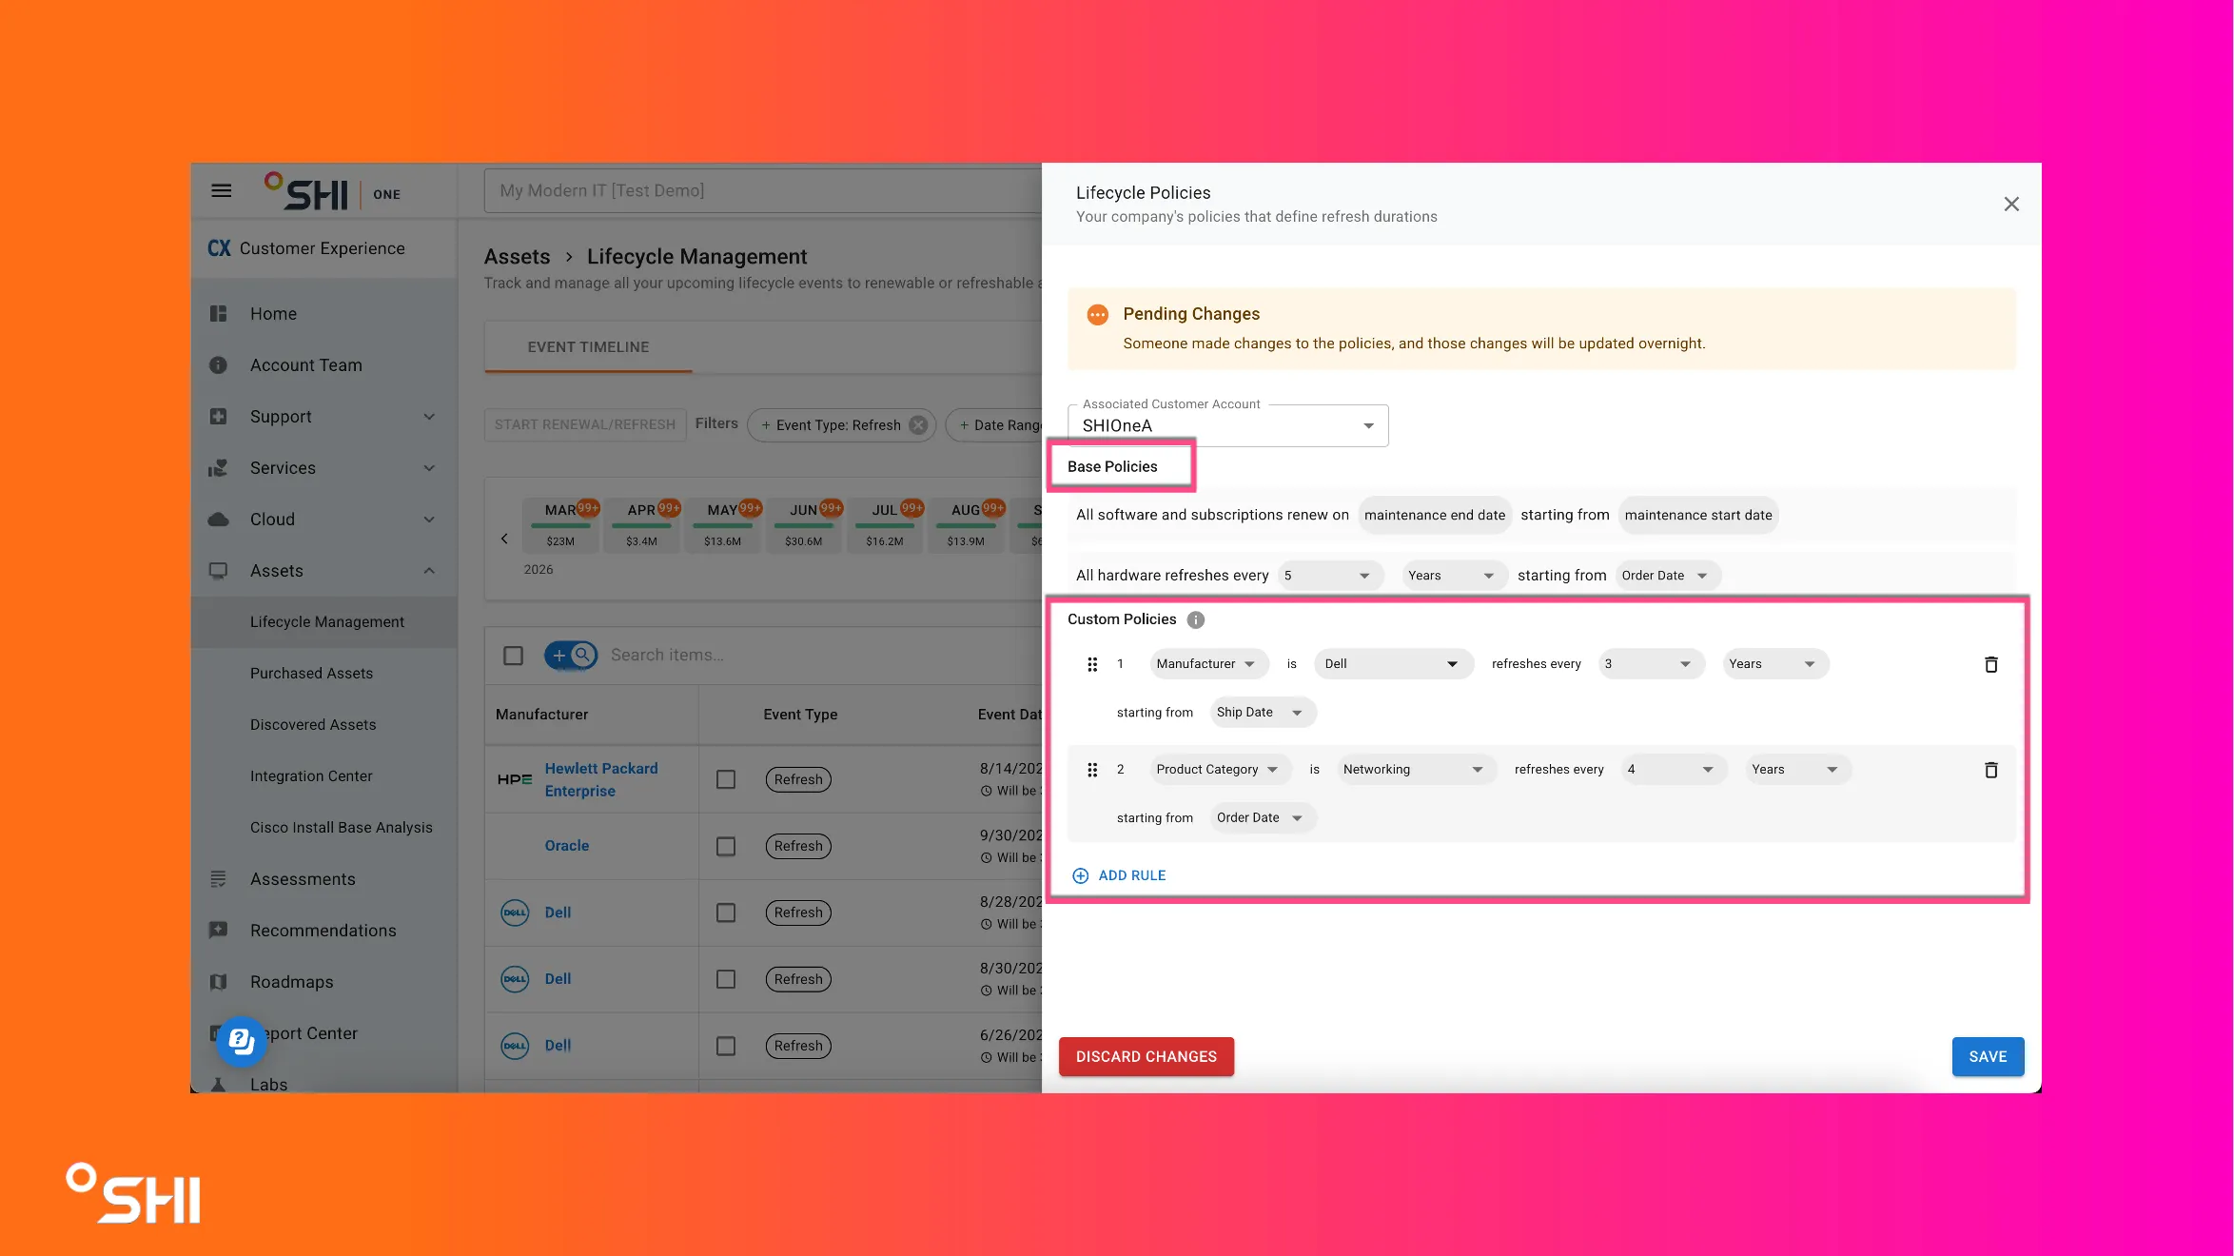Screen dimensions: 2234x1256
Task: Open the Associated Customer Account dropdown
Action: coord(1227,425)
